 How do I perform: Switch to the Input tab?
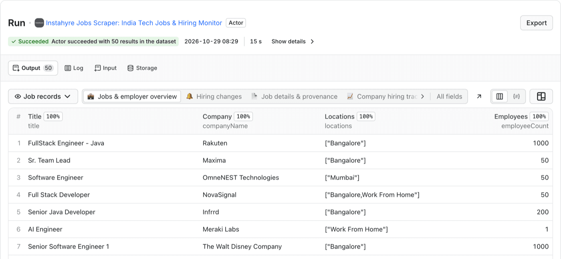click(x=105, y=68)
